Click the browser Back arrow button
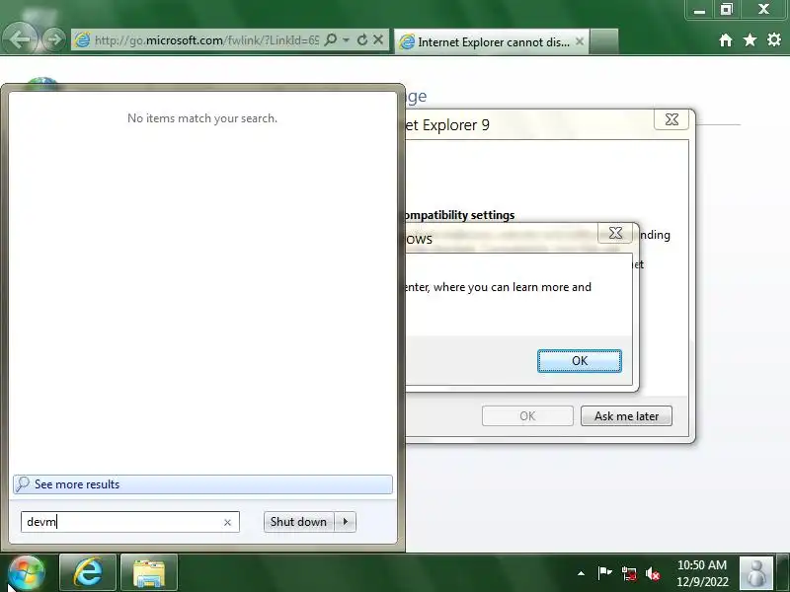The height and width of the screenshot is (592, 790). (x=20, y=39)
